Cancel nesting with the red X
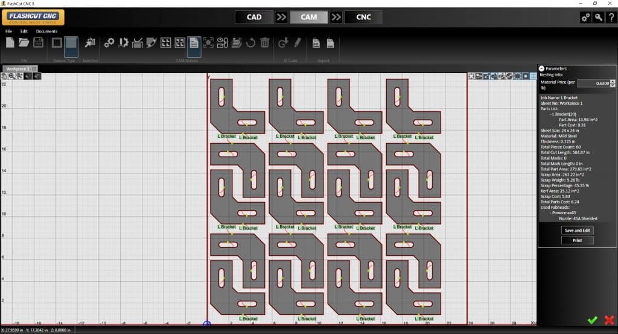618x334 pixels. pyautogui.click(x=608, y=320)
